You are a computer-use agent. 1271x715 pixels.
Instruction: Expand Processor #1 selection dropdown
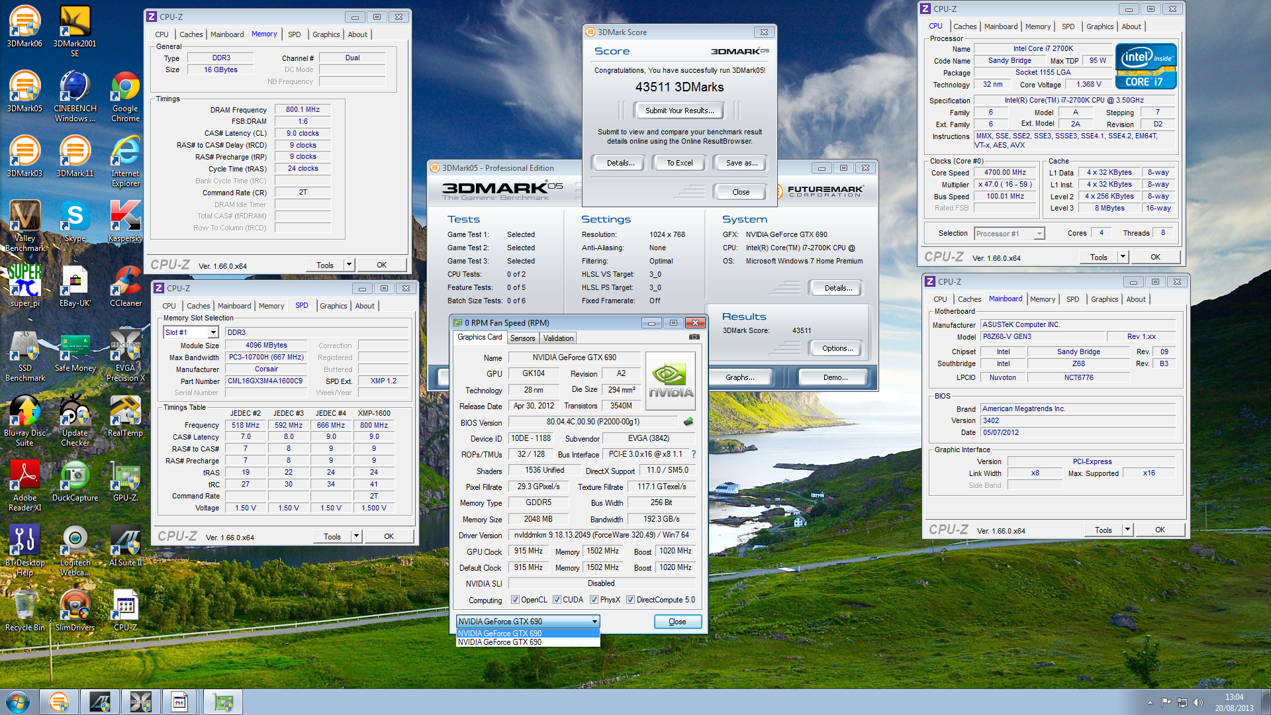coord(1039,234)
